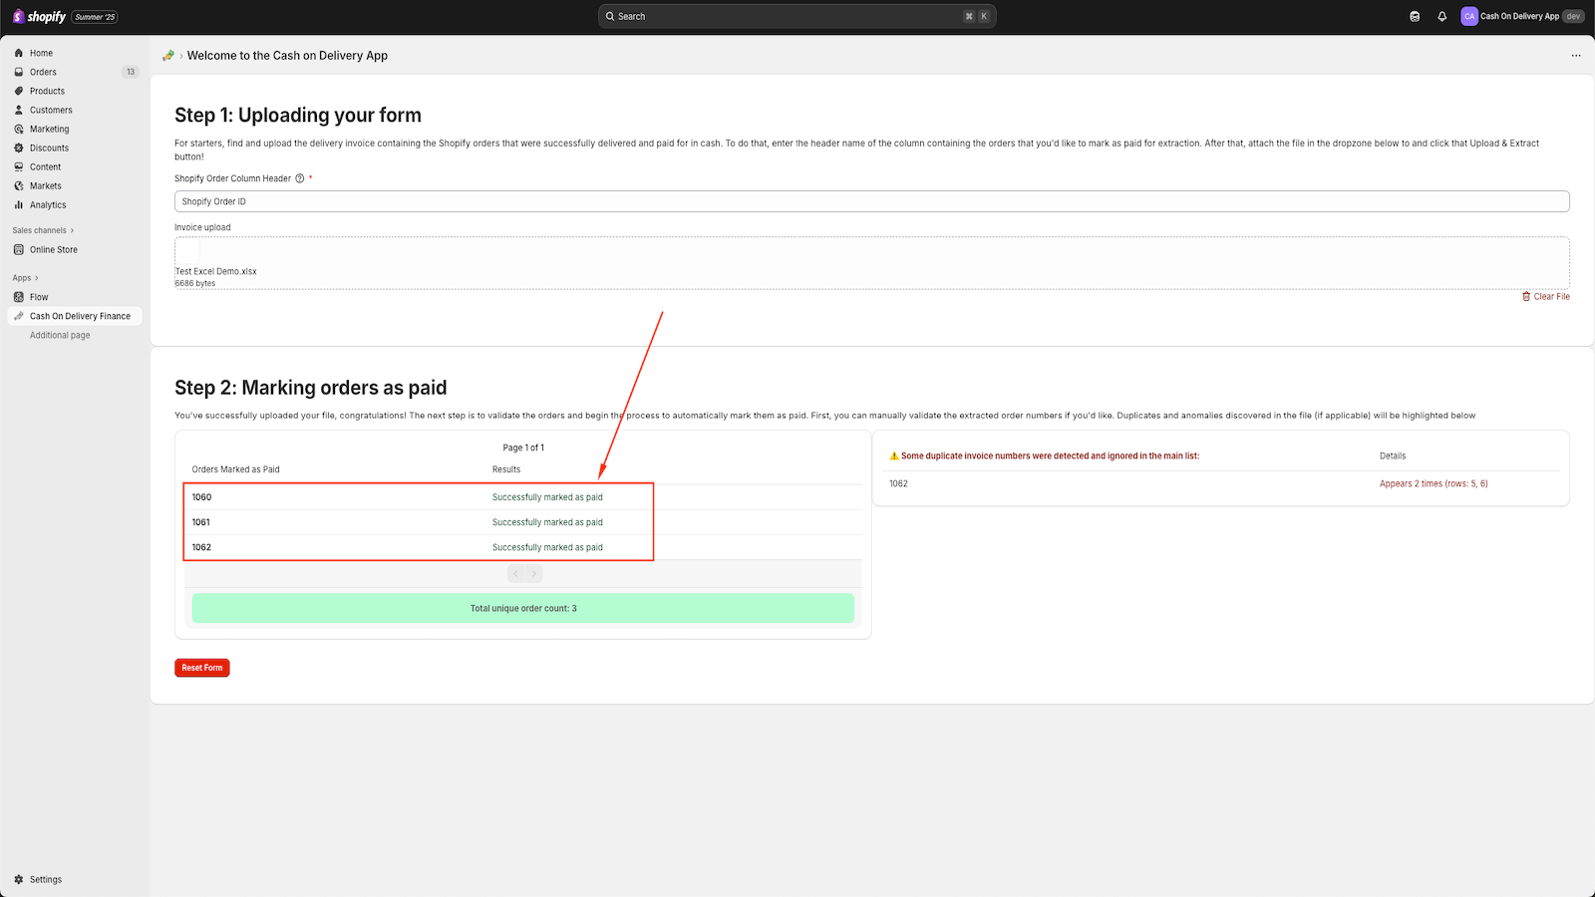Click the previous page arrow under the table

[515, 573]
